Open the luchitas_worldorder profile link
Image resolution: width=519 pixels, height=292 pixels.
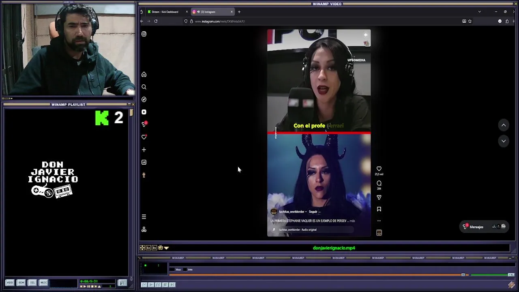(292, 212)
